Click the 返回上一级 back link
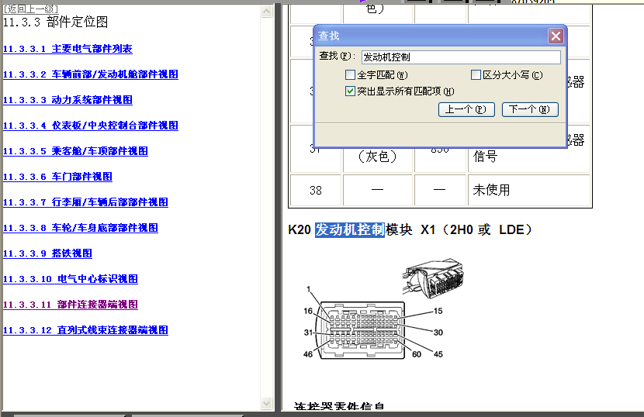 coord(31,9)
